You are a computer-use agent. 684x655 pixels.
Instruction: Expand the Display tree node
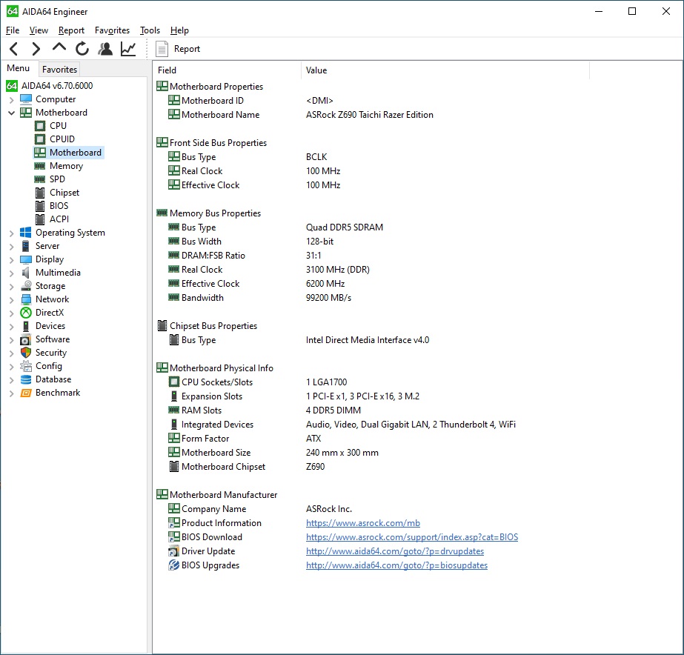(x=12, y=260)
